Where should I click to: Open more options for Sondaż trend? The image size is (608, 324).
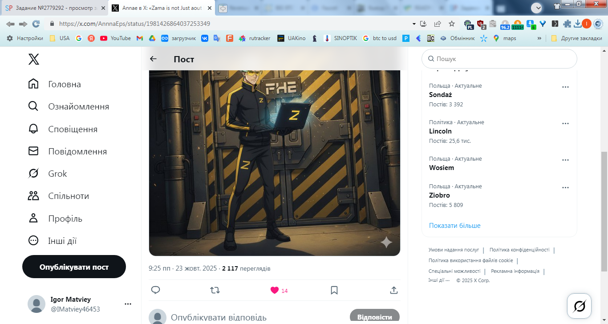coord(566,87)
